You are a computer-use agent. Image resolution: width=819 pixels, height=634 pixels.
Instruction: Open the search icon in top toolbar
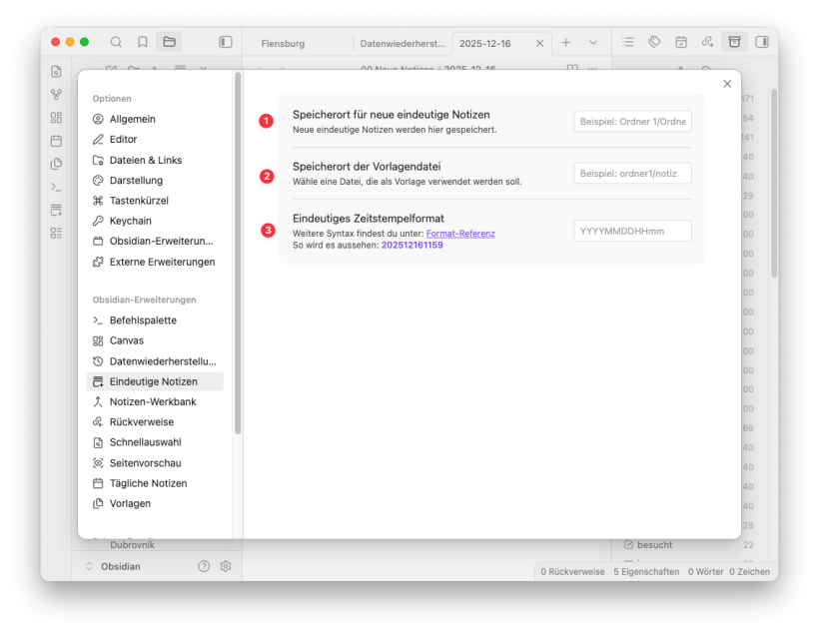click(116, 42)
